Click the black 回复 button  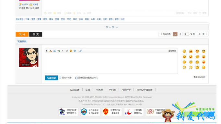click(36, 34)
